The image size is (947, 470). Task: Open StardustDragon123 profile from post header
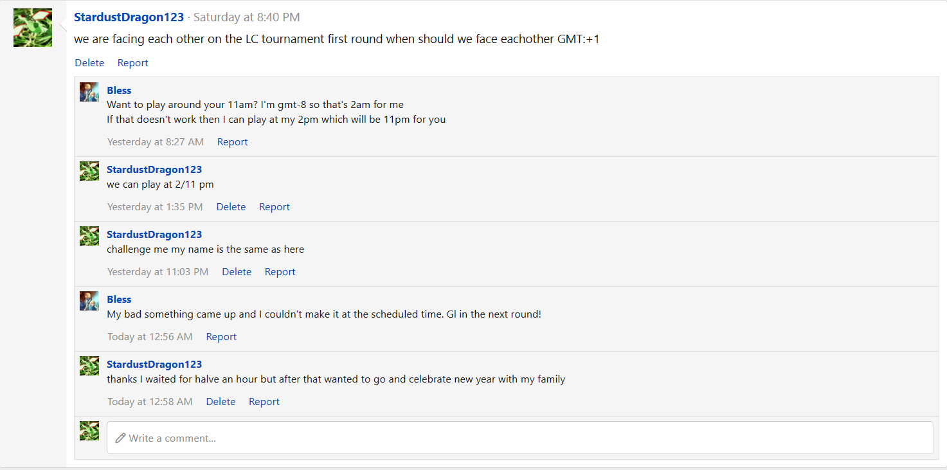(x=129, y=17)
